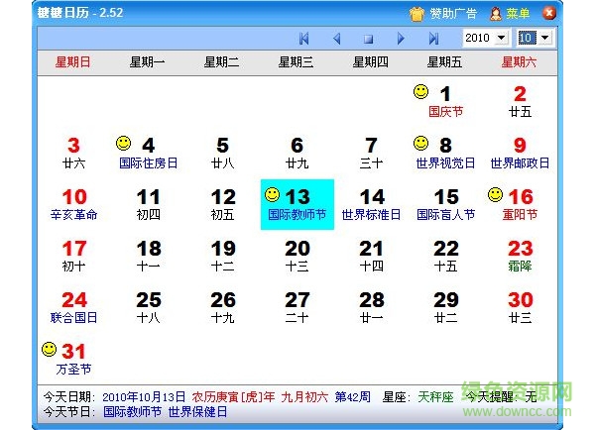This screenshot has width=595, height=430.
Task: Select date 19 十二
Action: [x=222, y=257]
